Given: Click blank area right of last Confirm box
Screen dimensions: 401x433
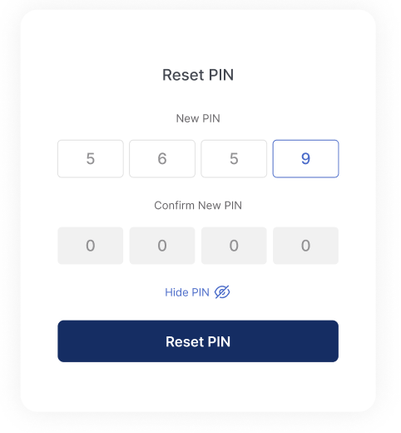Looking at the screenshot, I should click(357, 246).
